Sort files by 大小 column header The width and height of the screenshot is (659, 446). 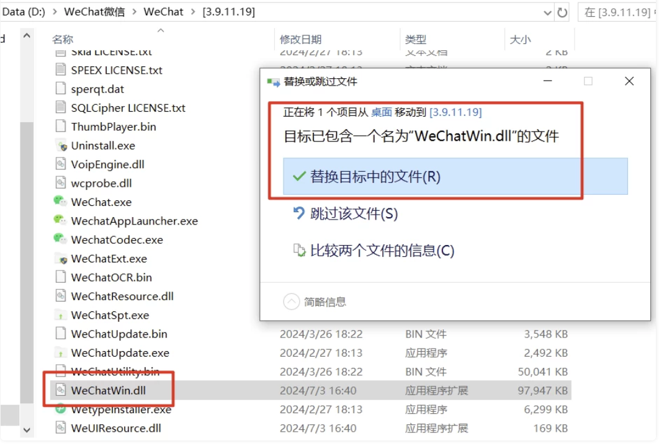pos(520,40)
